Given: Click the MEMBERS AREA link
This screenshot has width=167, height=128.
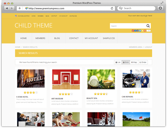Looking at the screenshot, I should 136,47.
